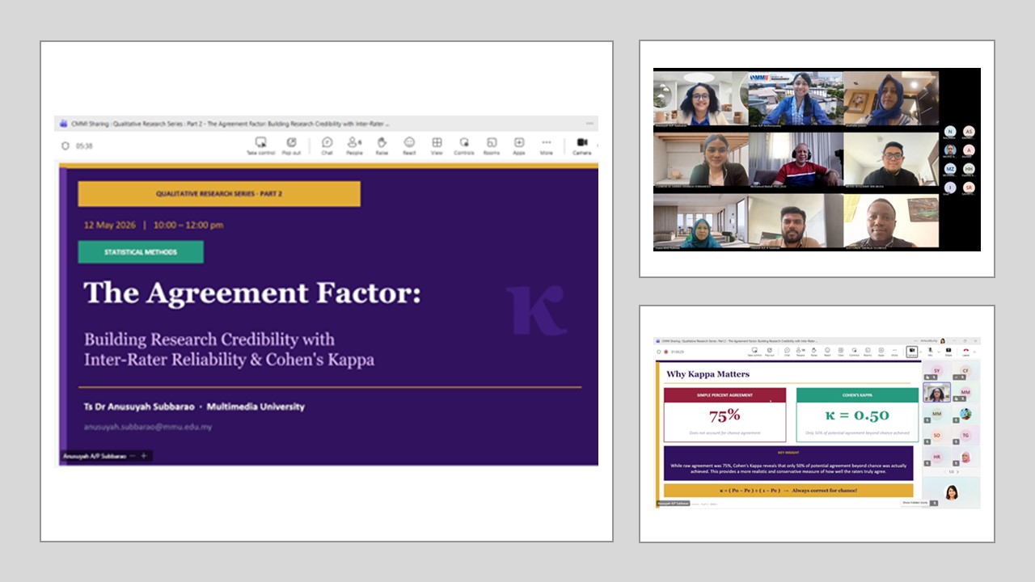
Task: Select the Mohd Rosemary Bin Musa video tile
Action: point(891,160)
